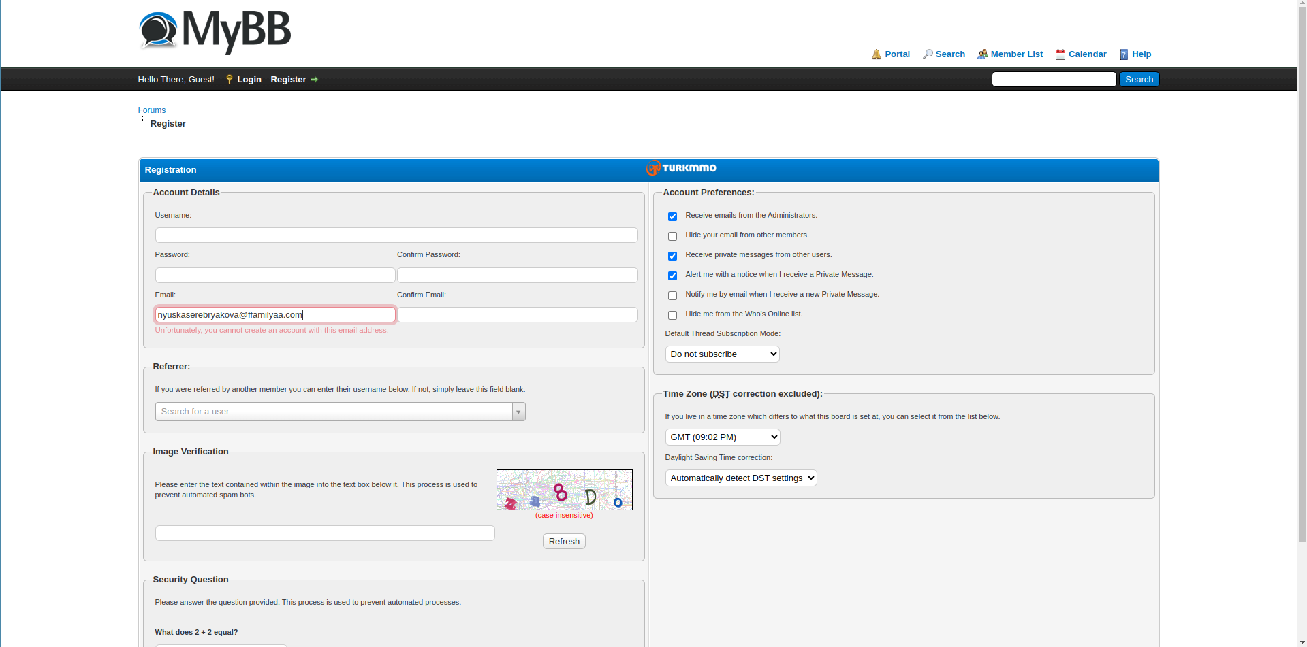
Task: Click the Member List people icon
Action: coord(983,54)
